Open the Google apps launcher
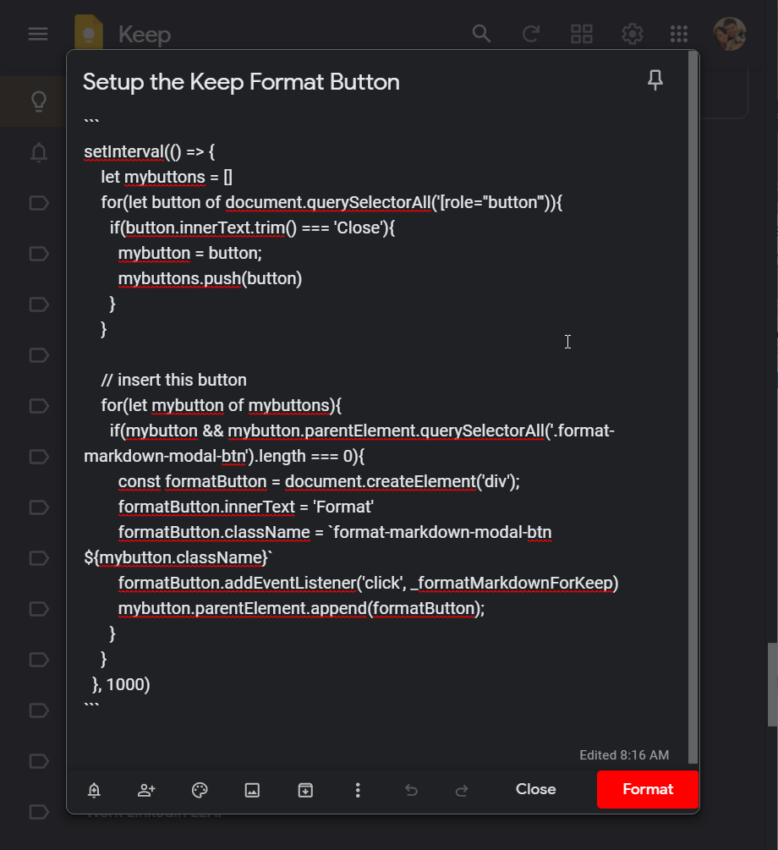 pyautogui.click(x=678, y=34)
